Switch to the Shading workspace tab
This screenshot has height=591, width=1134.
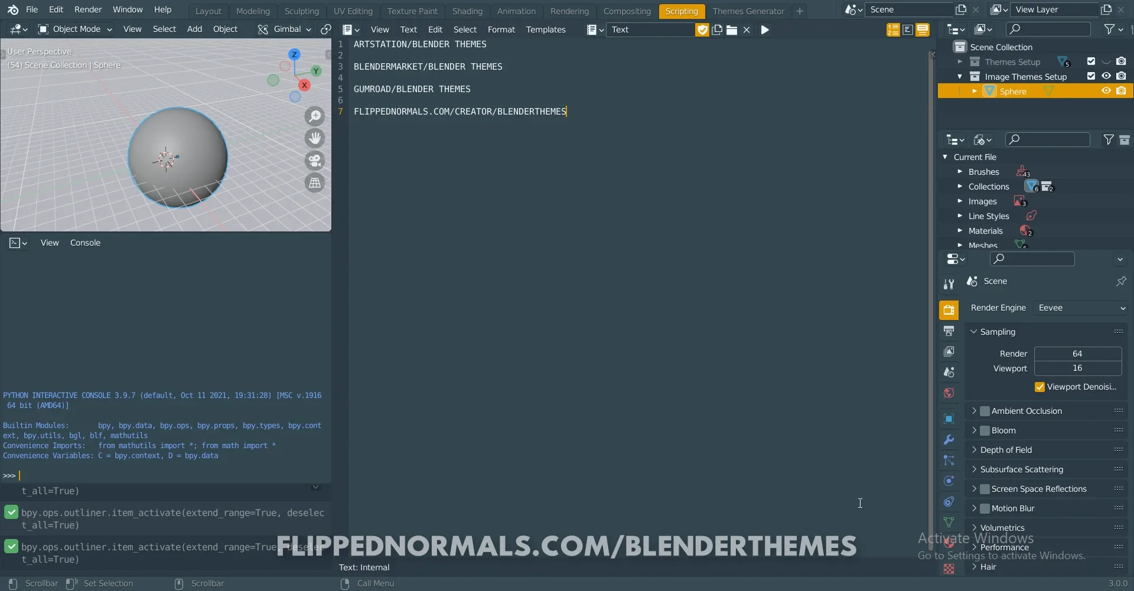point(467,11)
